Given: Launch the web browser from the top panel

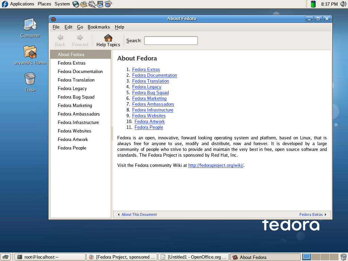Looking at the screenshot, I should click(x=76, y=4).
